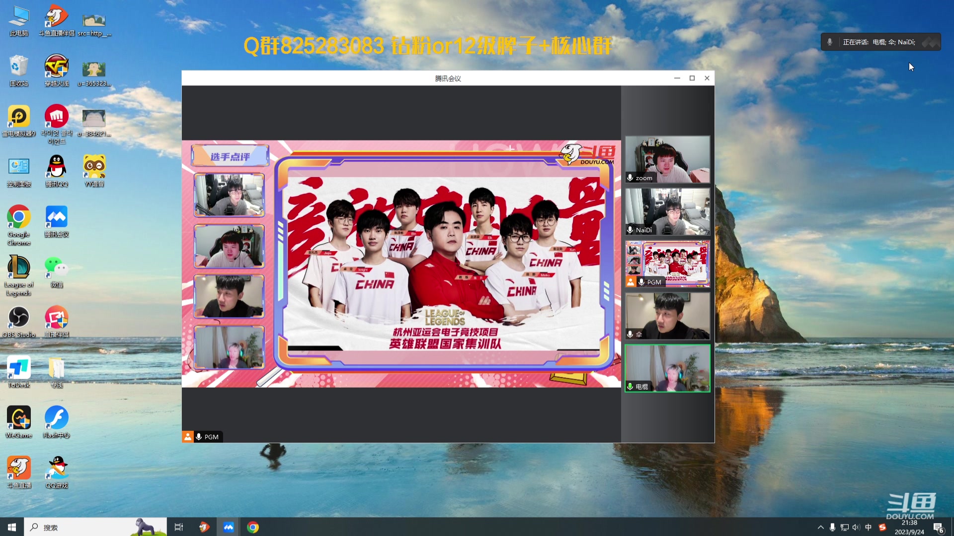Viewport: 954px width, 536px height.
Task: Click Sogou input method tray icon
Action: (x=882, y=527)
